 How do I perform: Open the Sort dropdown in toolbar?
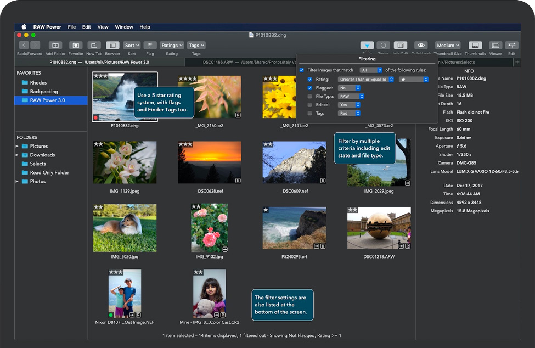click(x=132, y=46)
